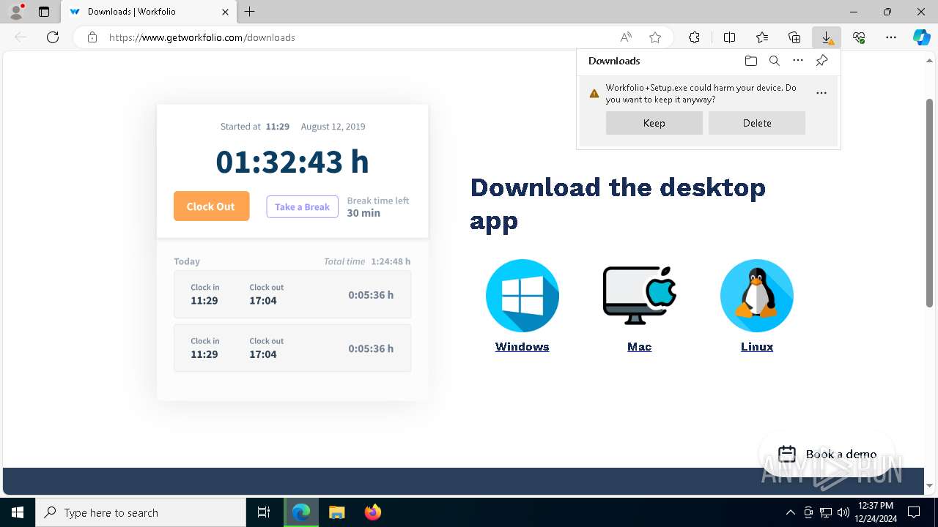Screen dimensions: 938x527
Task: Click the Downloads toolbar icon
Action: (827, 37)
